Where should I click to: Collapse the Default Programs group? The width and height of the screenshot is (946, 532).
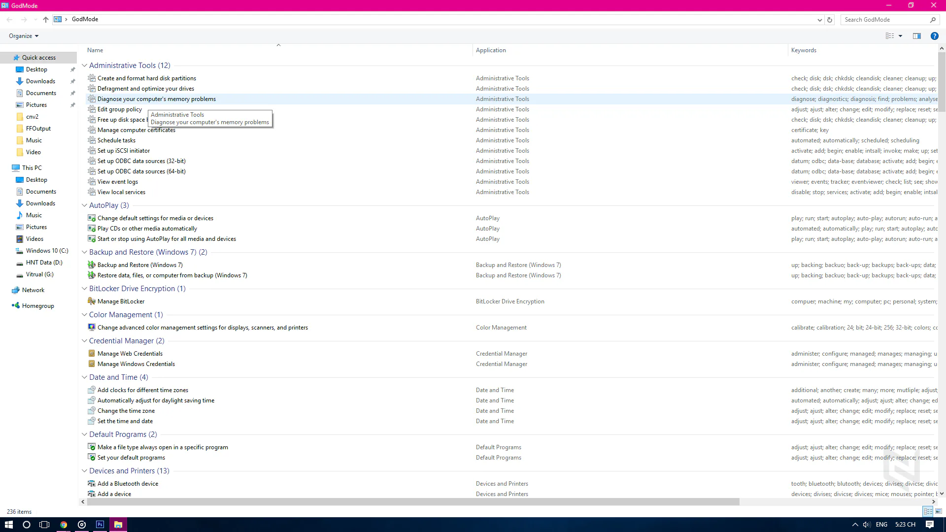pyautogui.click(x=84, y=434)
